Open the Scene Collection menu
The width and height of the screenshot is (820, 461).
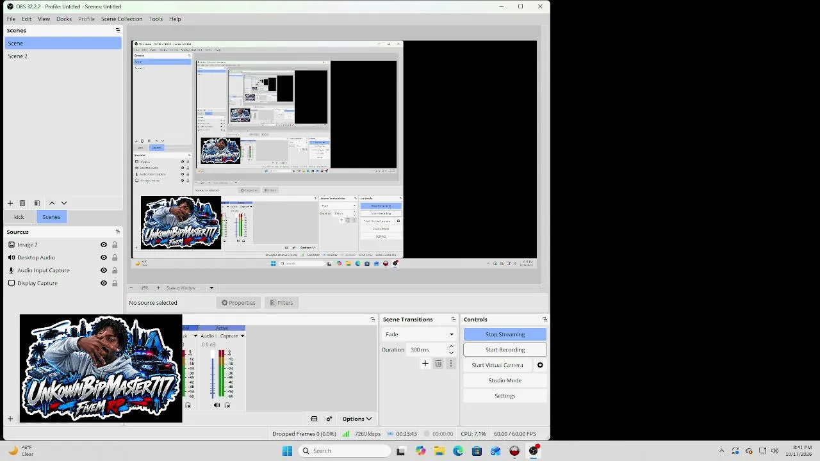122,19
